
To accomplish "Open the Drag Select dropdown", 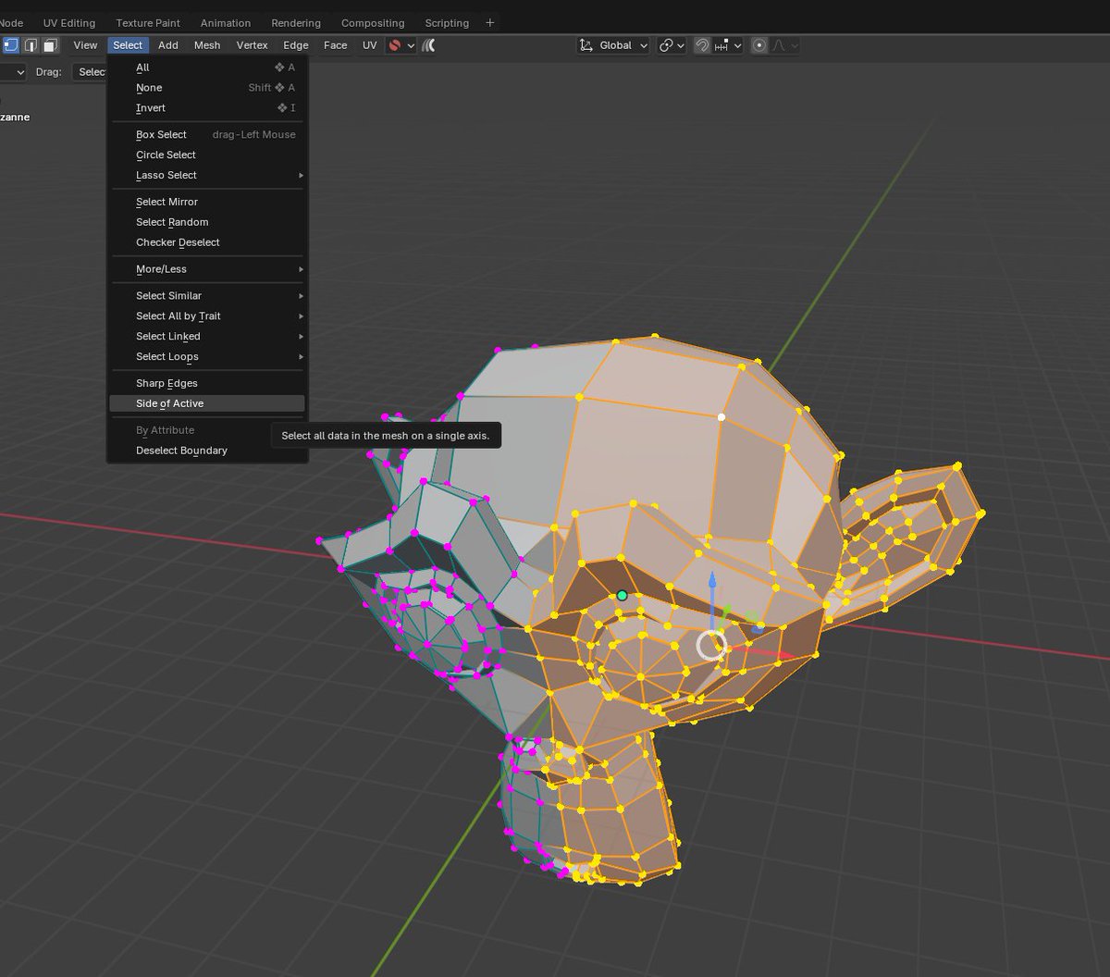I will tap(90, 72).
